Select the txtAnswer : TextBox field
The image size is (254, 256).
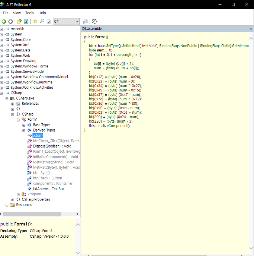tap(49, 189)
